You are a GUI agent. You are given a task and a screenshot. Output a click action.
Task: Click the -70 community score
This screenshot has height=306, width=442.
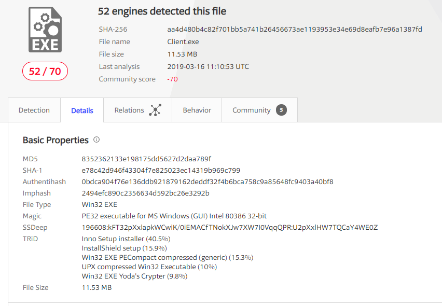tap(173, 79)
